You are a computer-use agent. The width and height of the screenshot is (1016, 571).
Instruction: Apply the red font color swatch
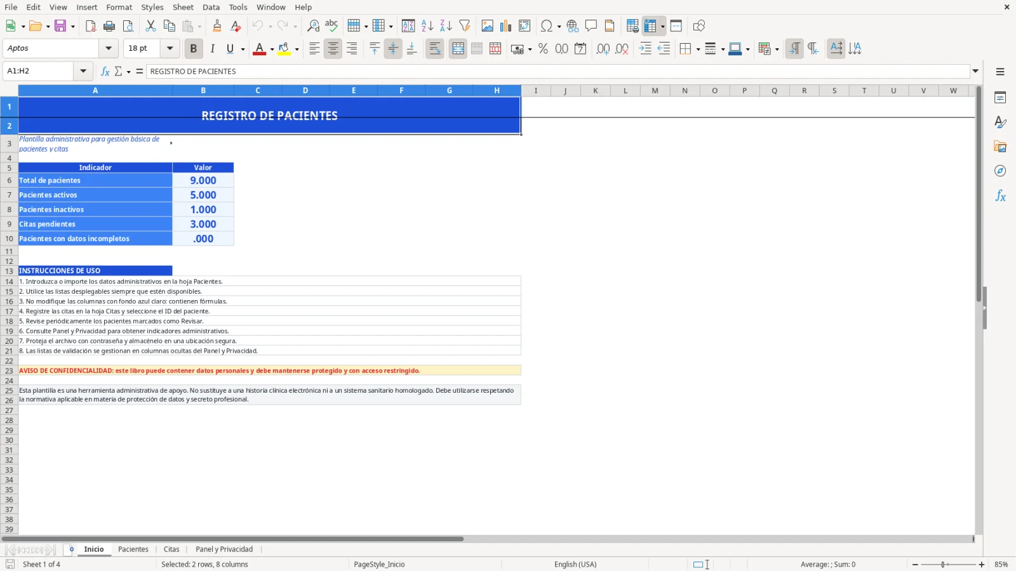[x=259, y=49]
